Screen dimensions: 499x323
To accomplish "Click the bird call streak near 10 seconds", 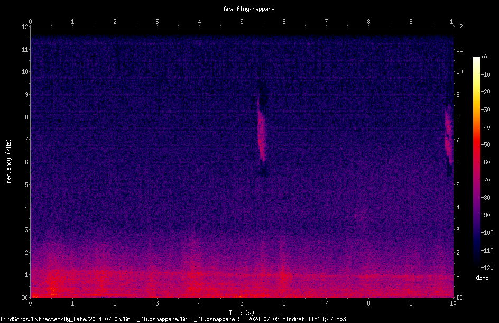I will (x=449, y=134).
